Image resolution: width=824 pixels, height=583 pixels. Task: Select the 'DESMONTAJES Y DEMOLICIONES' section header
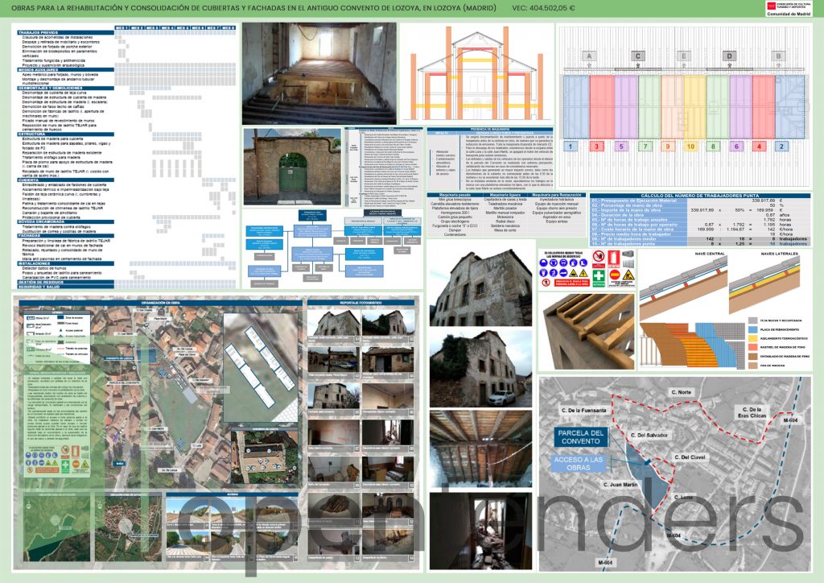click(65, 88)
